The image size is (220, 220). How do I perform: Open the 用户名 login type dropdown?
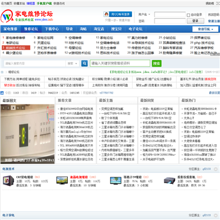click(x=144, y=15)
